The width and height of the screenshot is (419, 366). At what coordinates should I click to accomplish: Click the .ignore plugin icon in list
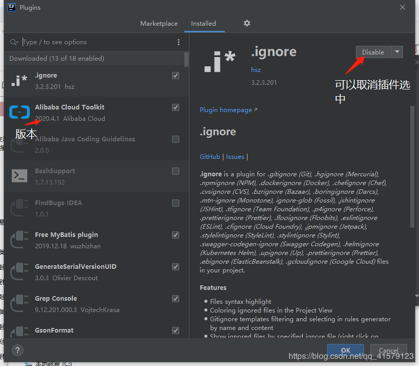[19, 81]
